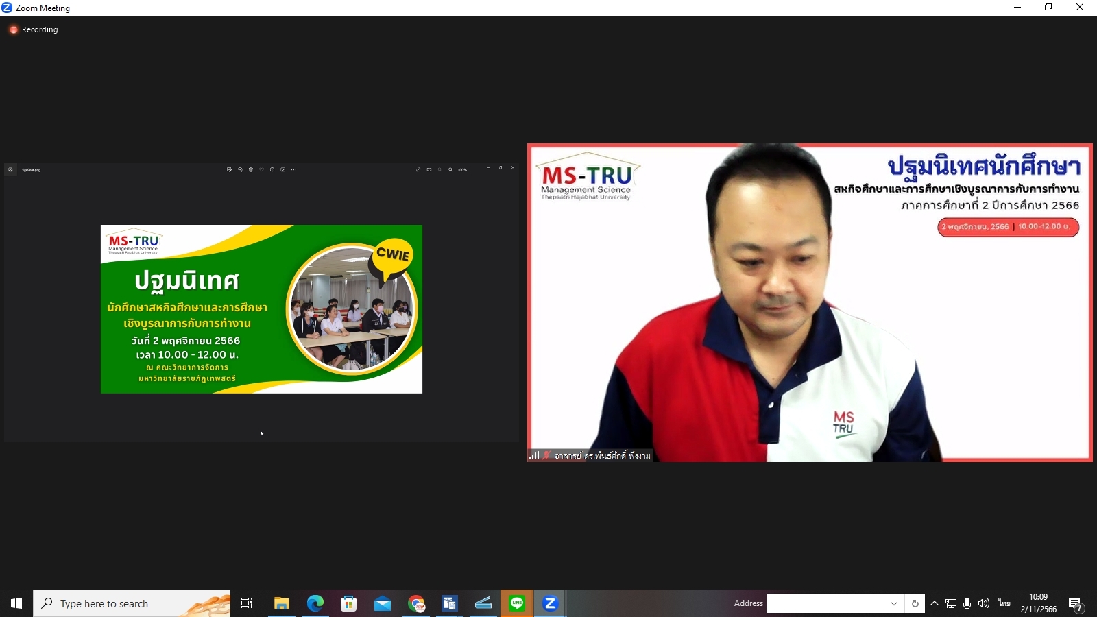Open the notification center with 7 alerts
The width and height of the screenshot is (1097, 617).
point(1075,604)
